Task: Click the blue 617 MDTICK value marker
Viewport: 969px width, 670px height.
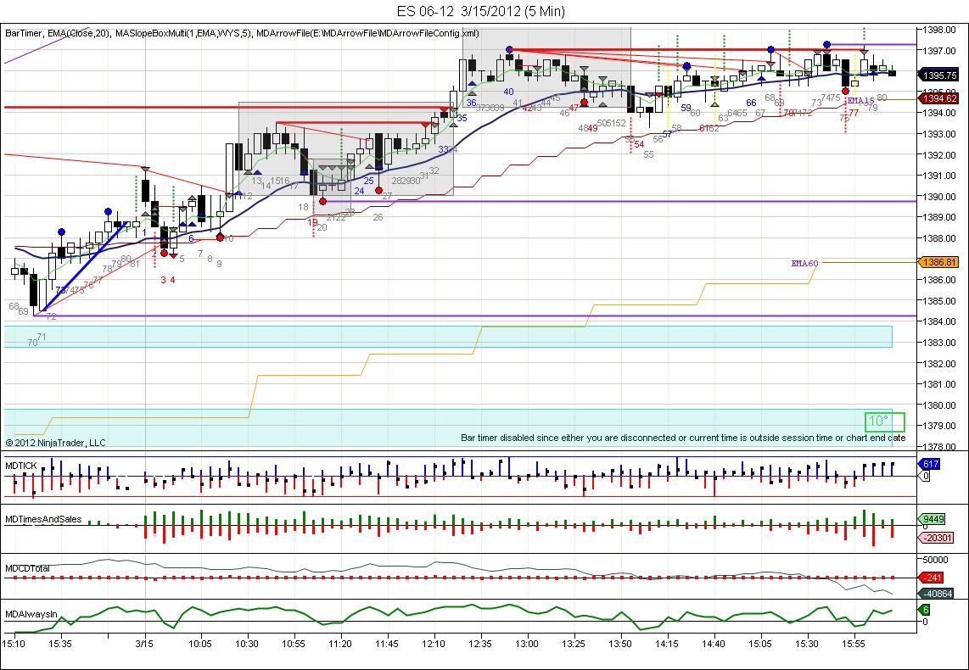Action: point(930,465)
